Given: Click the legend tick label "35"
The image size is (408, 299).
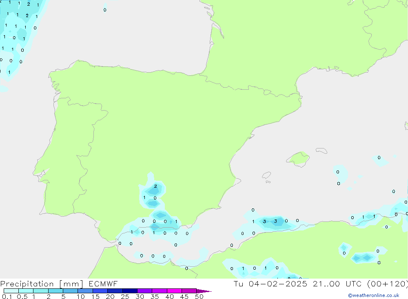Looking at the screenshot, I should (x=155, y=297).
